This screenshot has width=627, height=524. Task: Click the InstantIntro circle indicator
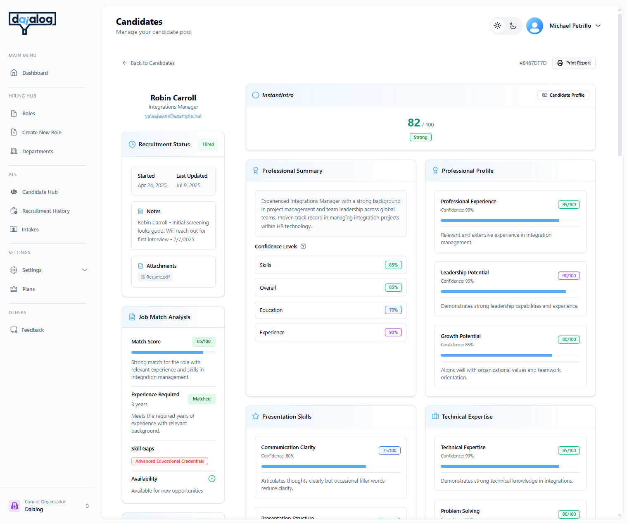(x=256, y=95)
